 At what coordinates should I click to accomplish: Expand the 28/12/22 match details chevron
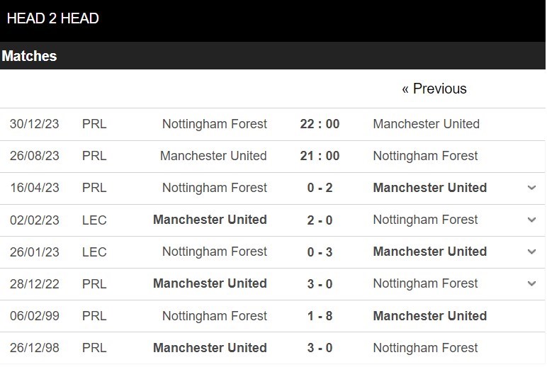(x=531, y=283)
